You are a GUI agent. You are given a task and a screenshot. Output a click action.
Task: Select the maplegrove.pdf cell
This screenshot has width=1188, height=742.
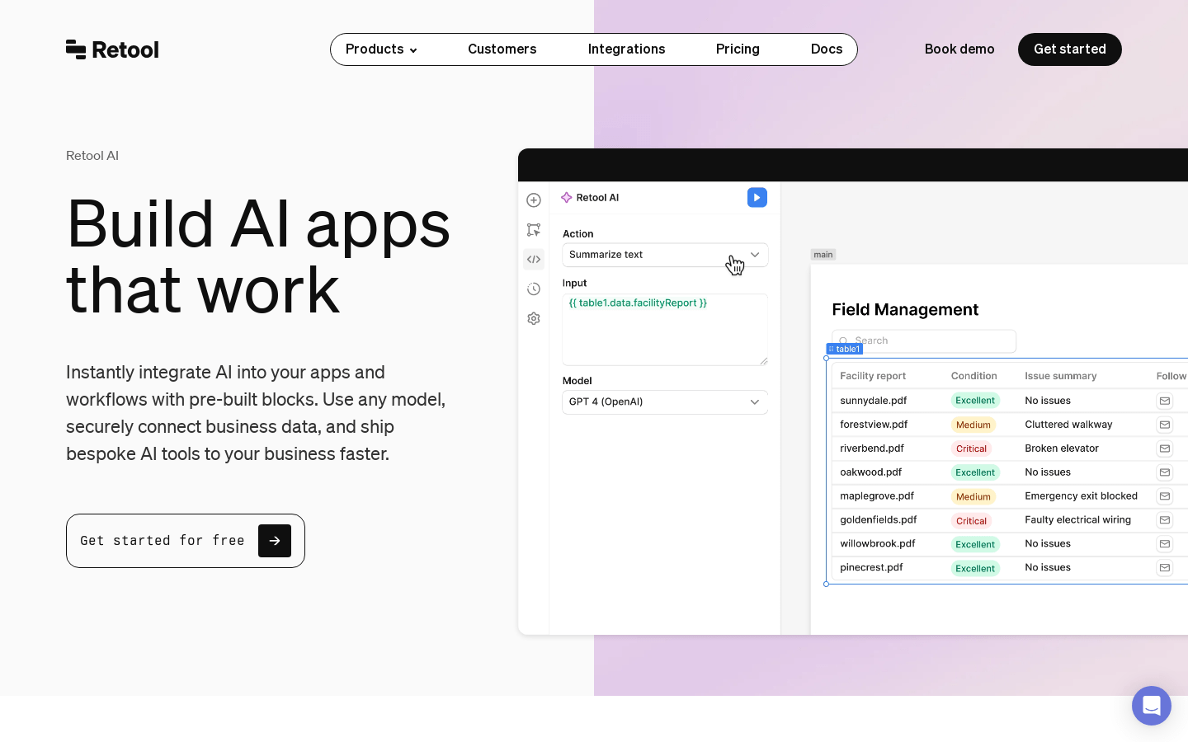pos(877,496)
